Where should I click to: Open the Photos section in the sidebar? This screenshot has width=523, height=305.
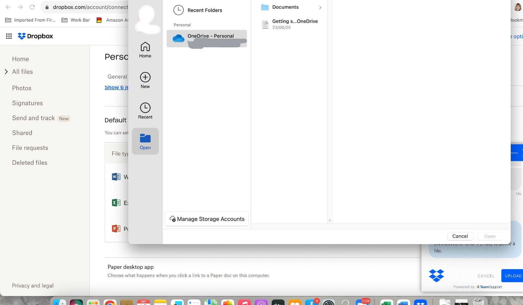(x=22, y=88)
